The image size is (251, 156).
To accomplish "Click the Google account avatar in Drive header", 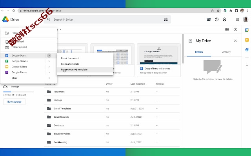I will (246, 19).
